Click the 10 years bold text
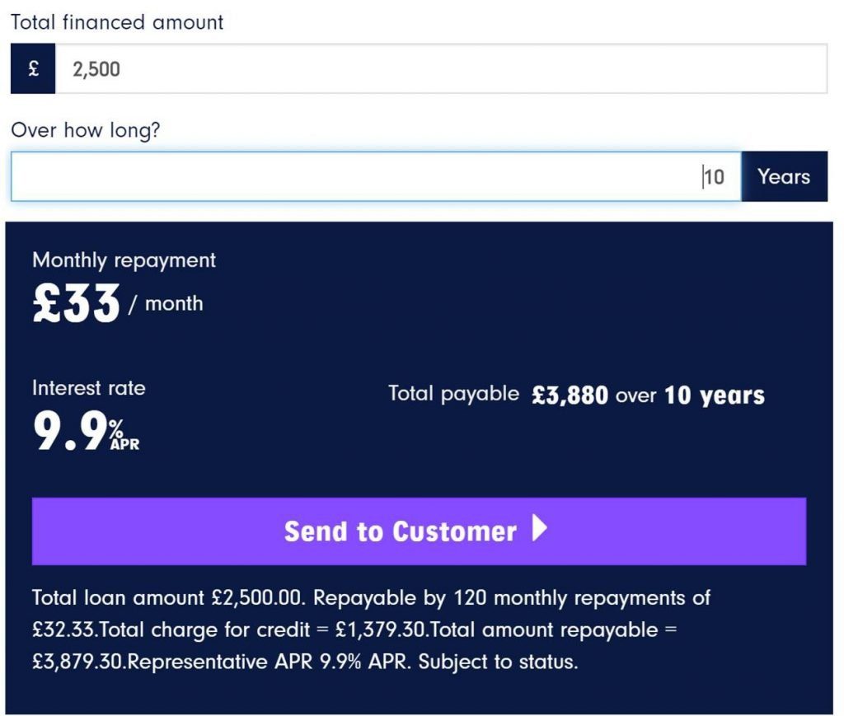The width and height of the screenshot is (844, 716). tap(715, 395)
